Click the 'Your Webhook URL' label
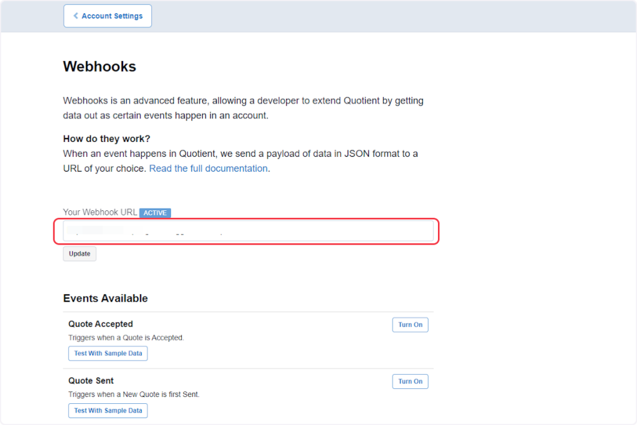637x425 pixels. click(x=100, y=213)
